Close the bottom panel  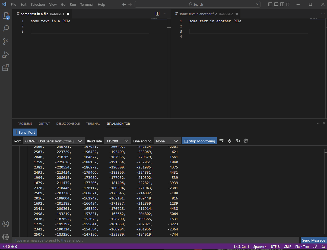coord(324,123)
